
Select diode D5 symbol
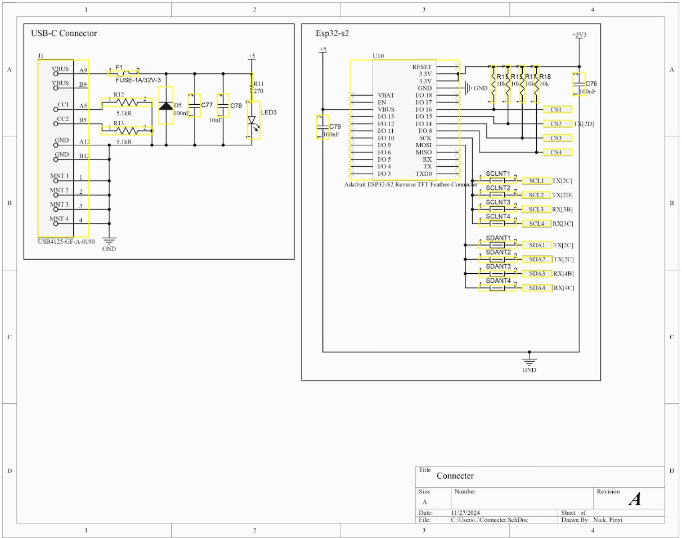[x=166, y=105]
